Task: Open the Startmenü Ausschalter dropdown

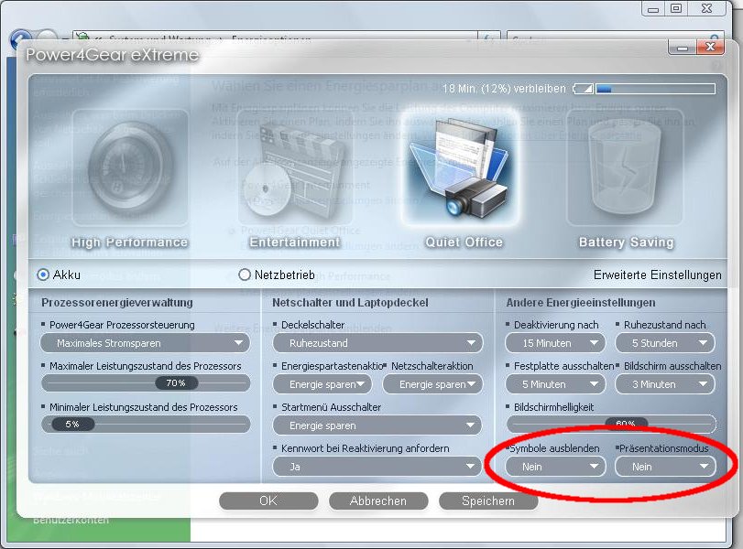Action: point(377,425)
